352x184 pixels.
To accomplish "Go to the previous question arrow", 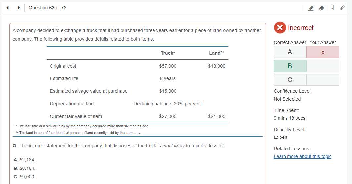I will point(7,8).
